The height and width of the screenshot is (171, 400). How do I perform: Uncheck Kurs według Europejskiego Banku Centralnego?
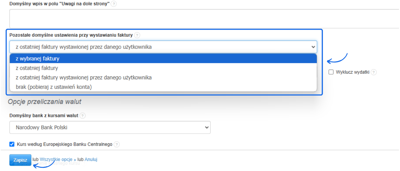12,144
